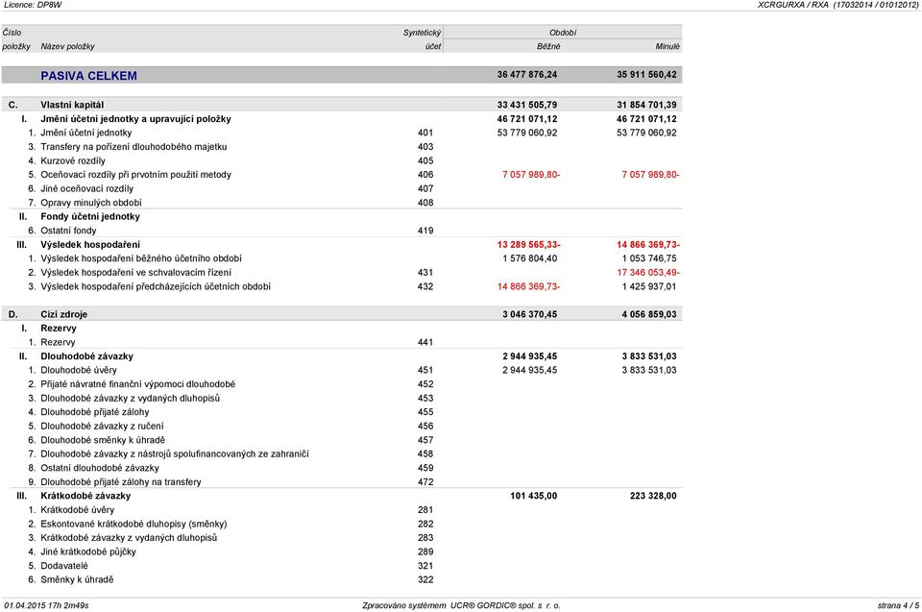This screenshot has height=612, width=922.
Task: Click the Krátkodobé závazky heading
Action: pos(85,496)
